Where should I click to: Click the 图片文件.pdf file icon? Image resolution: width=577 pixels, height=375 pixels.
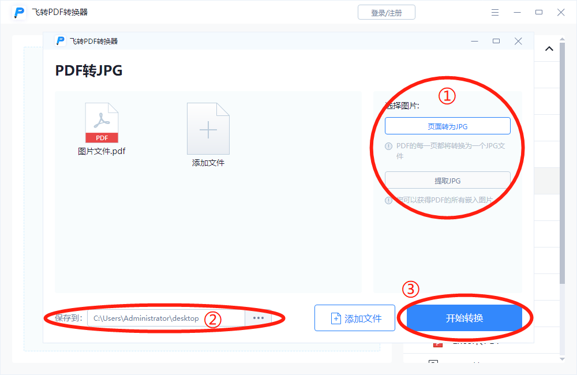pos(102,122)
